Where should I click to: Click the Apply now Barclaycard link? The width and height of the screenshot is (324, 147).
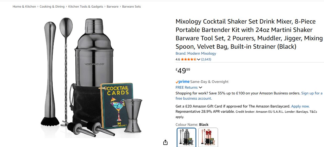pos(300,106)
